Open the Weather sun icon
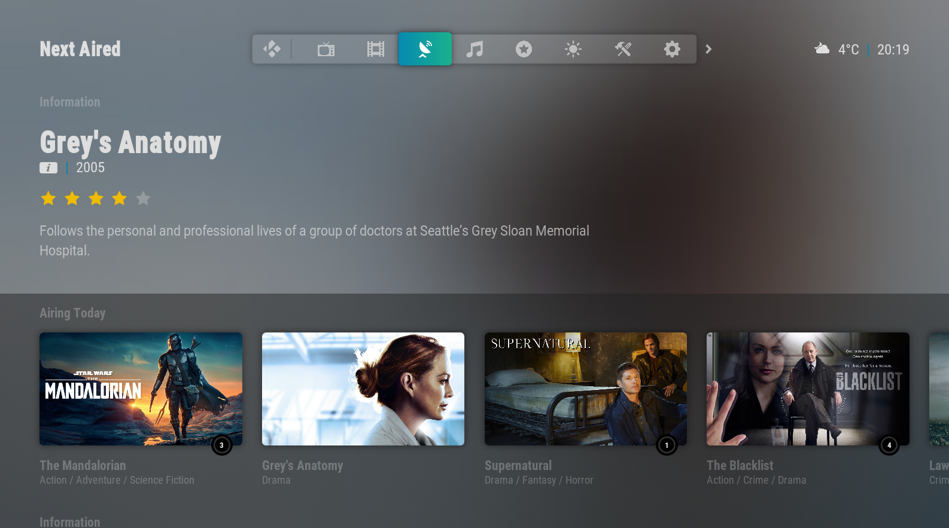Screen dimensions: 949x528 pos(573,49)
